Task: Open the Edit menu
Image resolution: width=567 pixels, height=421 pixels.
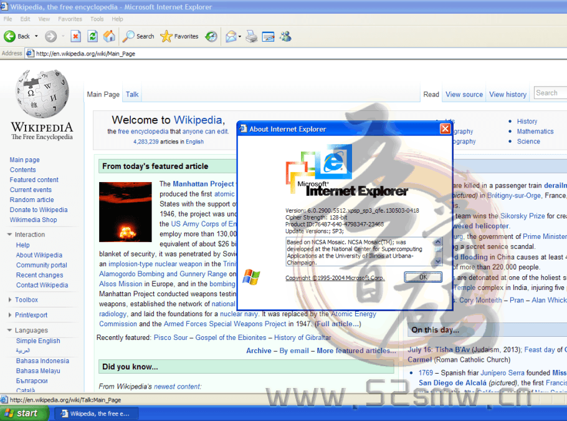Action: pos(25,19)
